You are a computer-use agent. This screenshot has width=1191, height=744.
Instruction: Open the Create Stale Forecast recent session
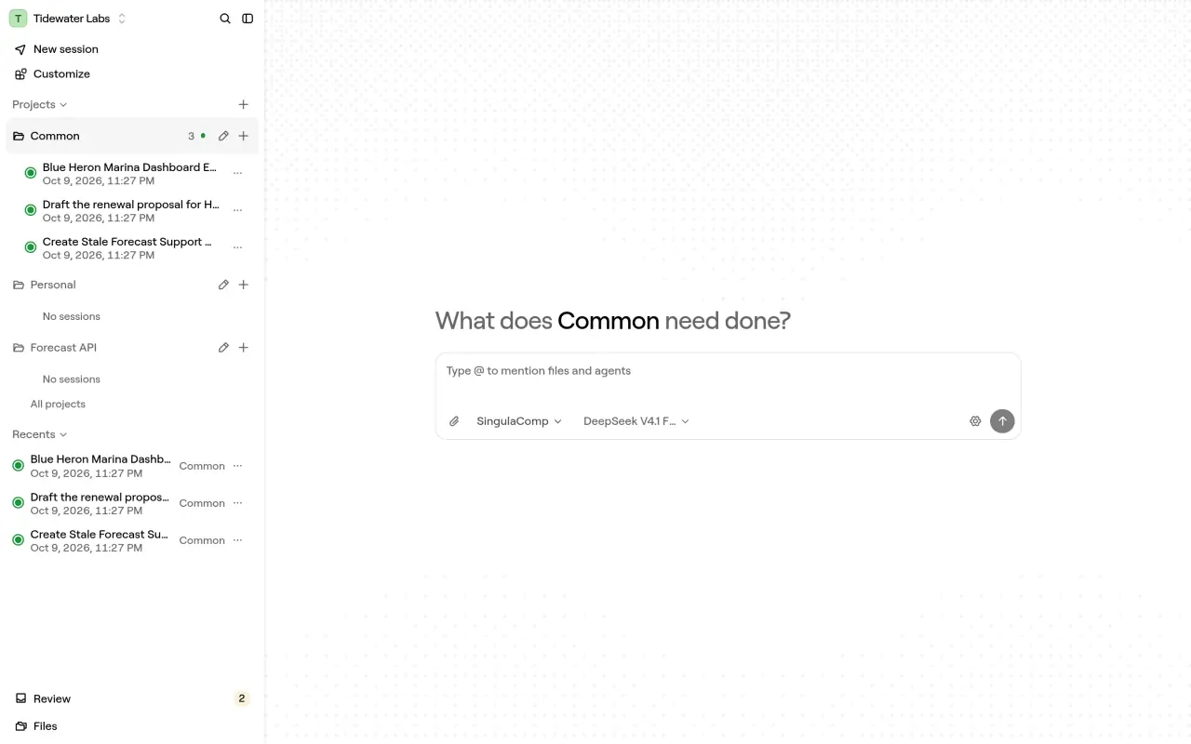pos(100,540)
